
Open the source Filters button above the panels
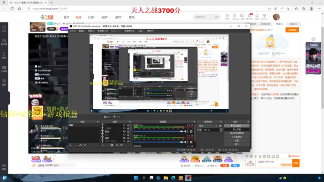tap(117, 117)
